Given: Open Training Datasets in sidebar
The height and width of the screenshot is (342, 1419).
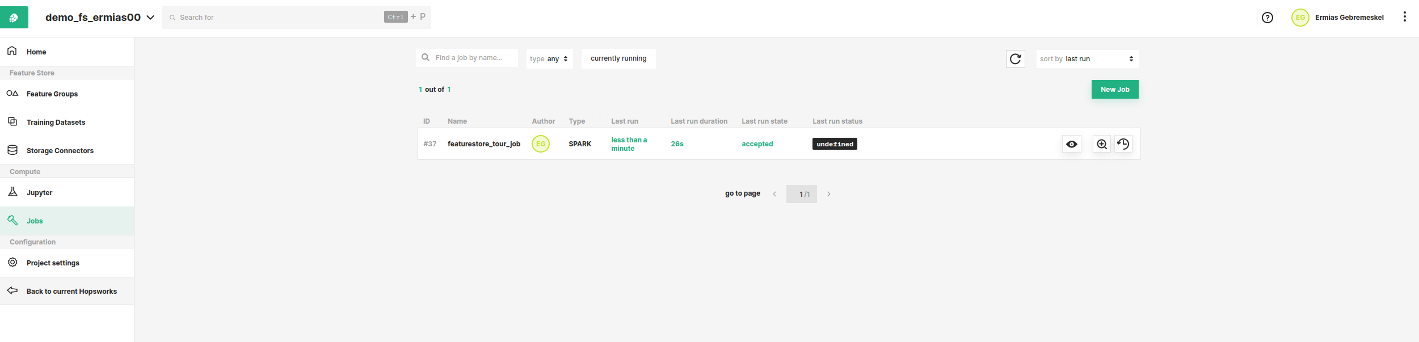Looking at the screenshot, I should pos(56,123).
